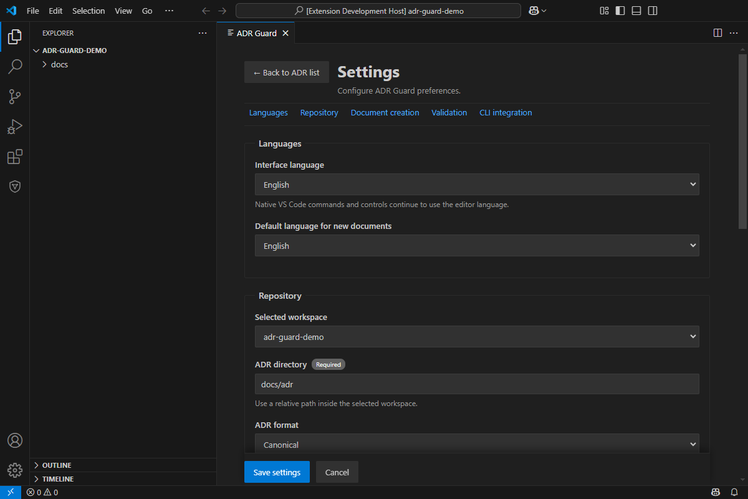Open Copilot status icon in status bar
This screenshot has height=499, width=748.
716,492
